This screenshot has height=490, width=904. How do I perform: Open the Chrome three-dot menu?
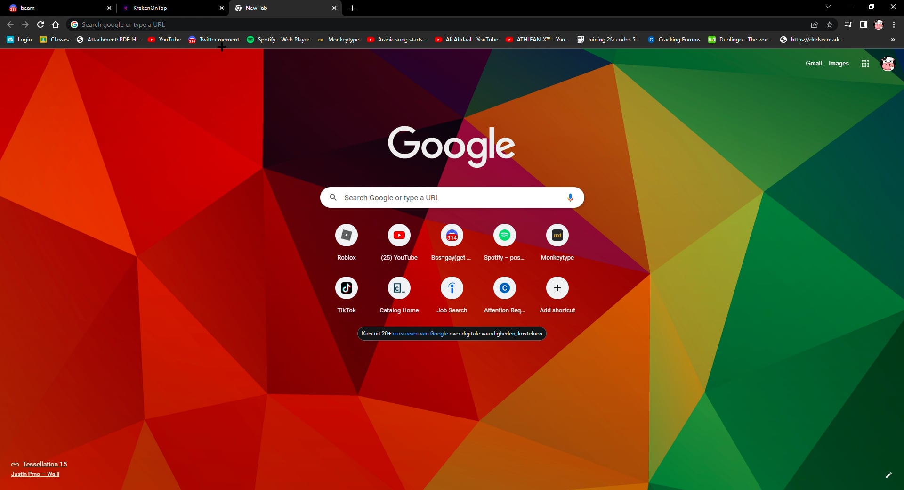(x=893, y=24)
